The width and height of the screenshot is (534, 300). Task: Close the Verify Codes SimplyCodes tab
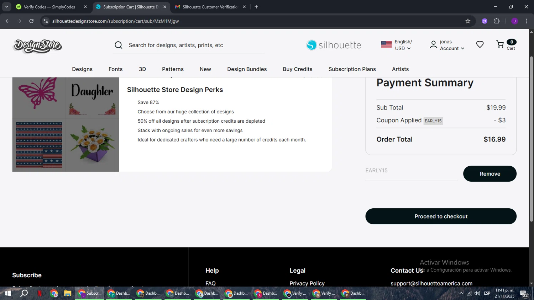tap(85, 7)
